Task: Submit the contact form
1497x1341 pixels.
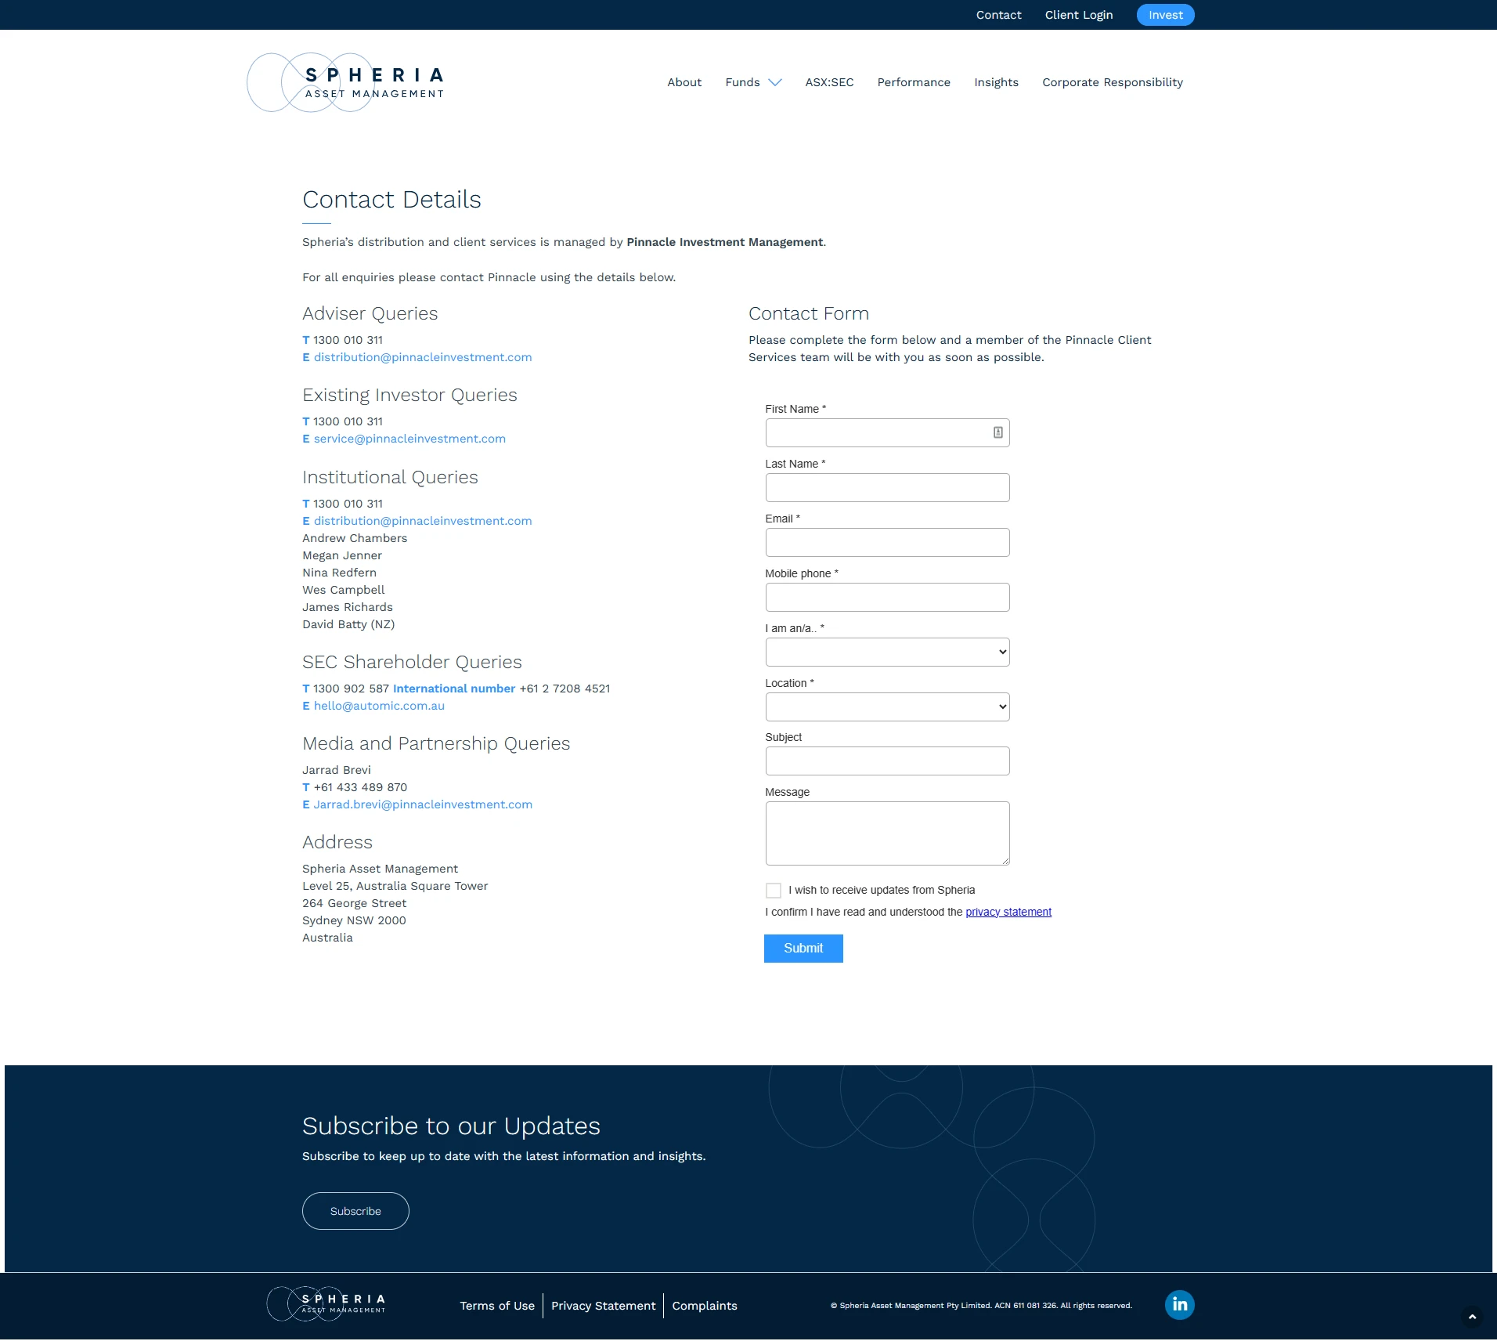Action: [803, 949]
